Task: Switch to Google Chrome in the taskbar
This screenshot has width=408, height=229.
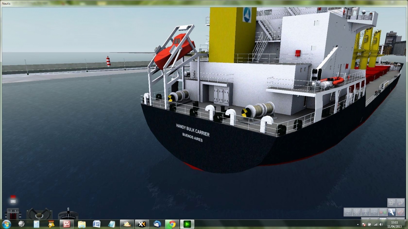Action: 172,224
